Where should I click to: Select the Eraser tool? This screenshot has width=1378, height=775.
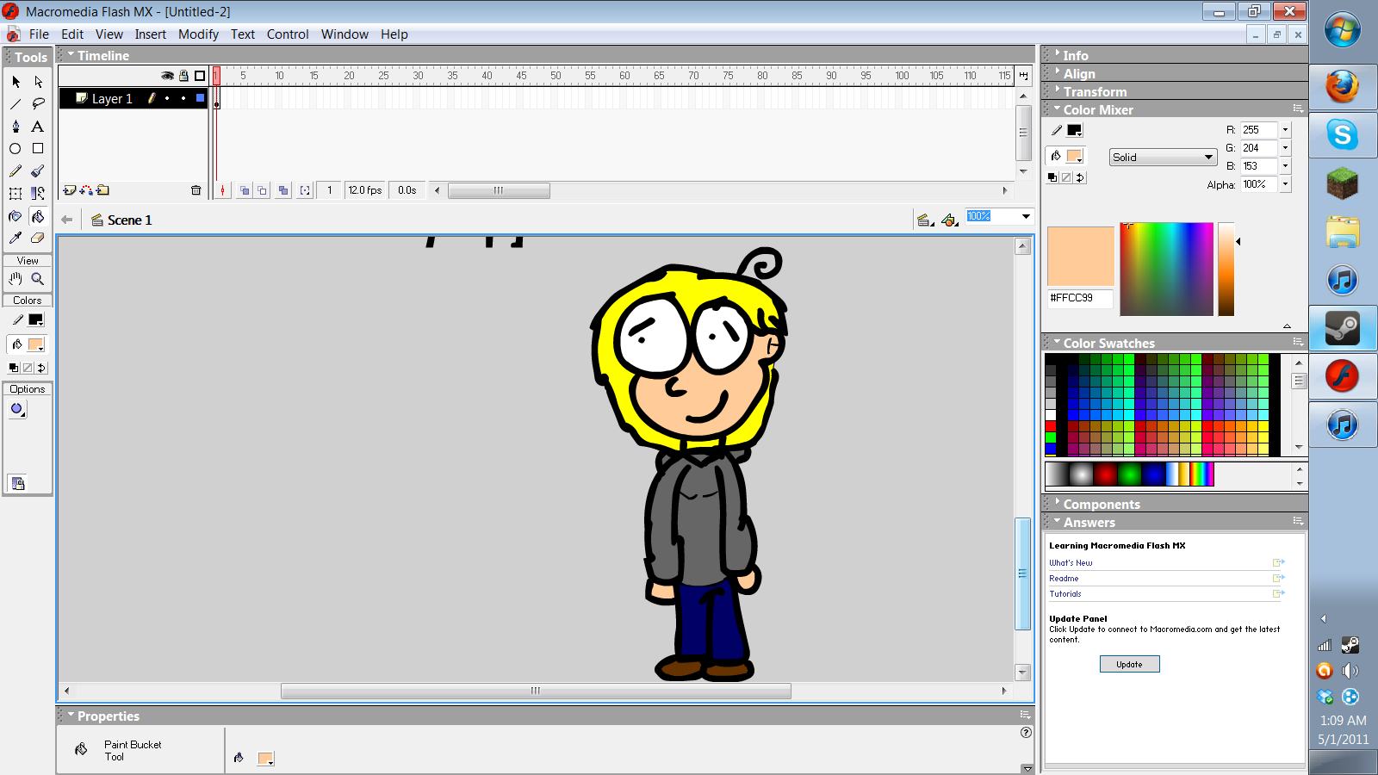38,238
